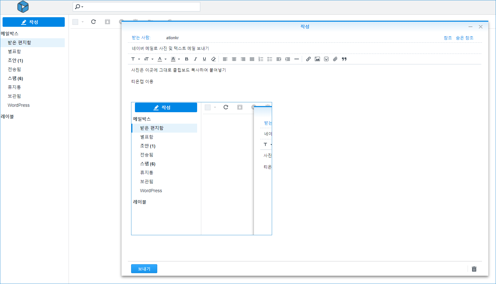Click the recipient field containing ationkr

pyautogui.click(x=300, y=38)
